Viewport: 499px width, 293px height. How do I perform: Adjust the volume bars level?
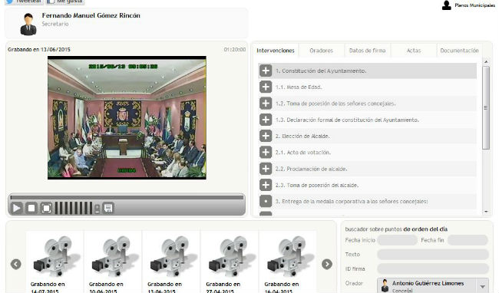click(74, 208)
